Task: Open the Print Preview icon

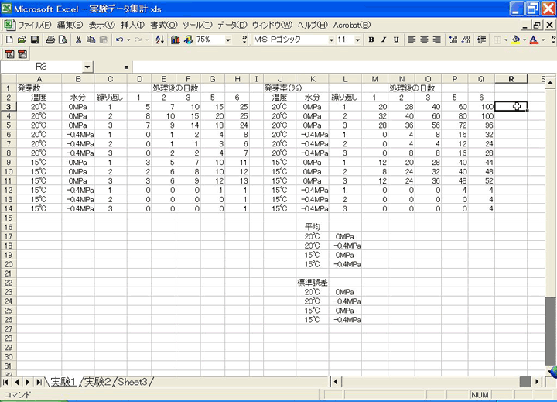Action: point(63,40)
